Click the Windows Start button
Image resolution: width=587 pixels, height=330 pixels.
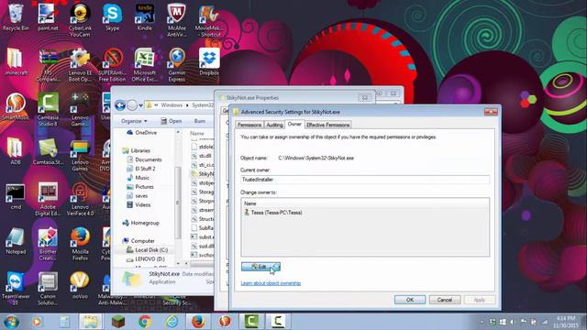pos(11,322)
